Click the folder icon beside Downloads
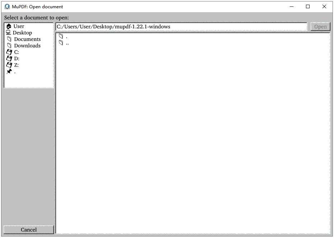Viewport: 334px width, 238px height. pos(9,45)
